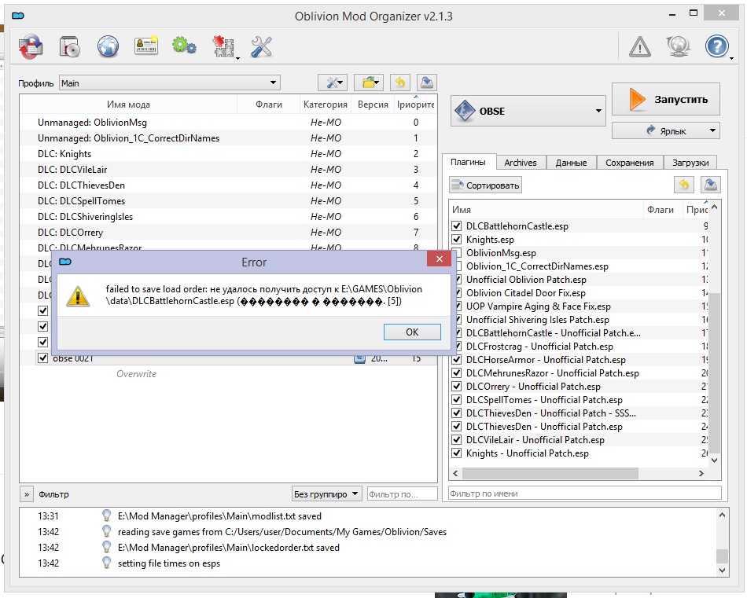
Task: Click the mod list Фильтр по name field
Action: click(403, 493)
